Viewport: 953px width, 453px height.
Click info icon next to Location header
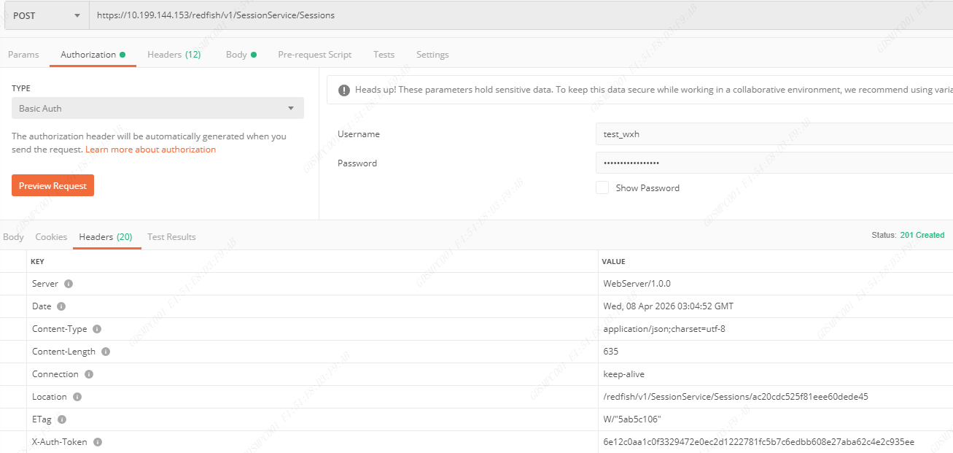click(x=77, y=397)
